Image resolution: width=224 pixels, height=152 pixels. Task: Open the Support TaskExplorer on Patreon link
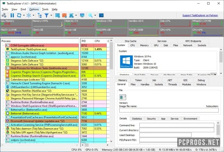click(x=200, y=15)
